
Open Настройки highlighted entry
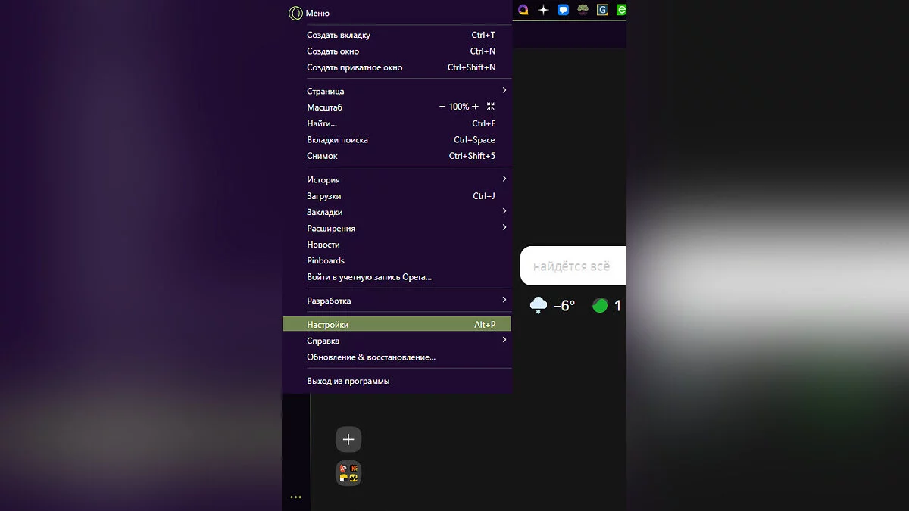[x=397, y=325]
